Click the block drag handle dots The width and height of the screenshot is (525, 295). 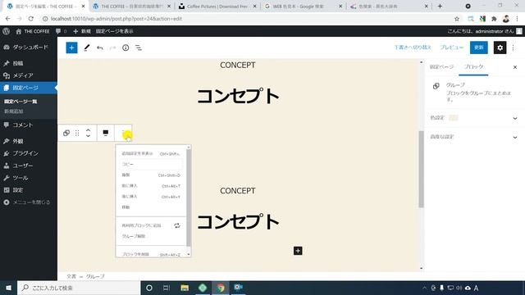(77, 133)
